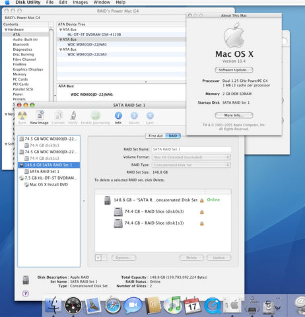Select the 148.8 GB concatenated disk set row
305x317 pixels.
163,200
